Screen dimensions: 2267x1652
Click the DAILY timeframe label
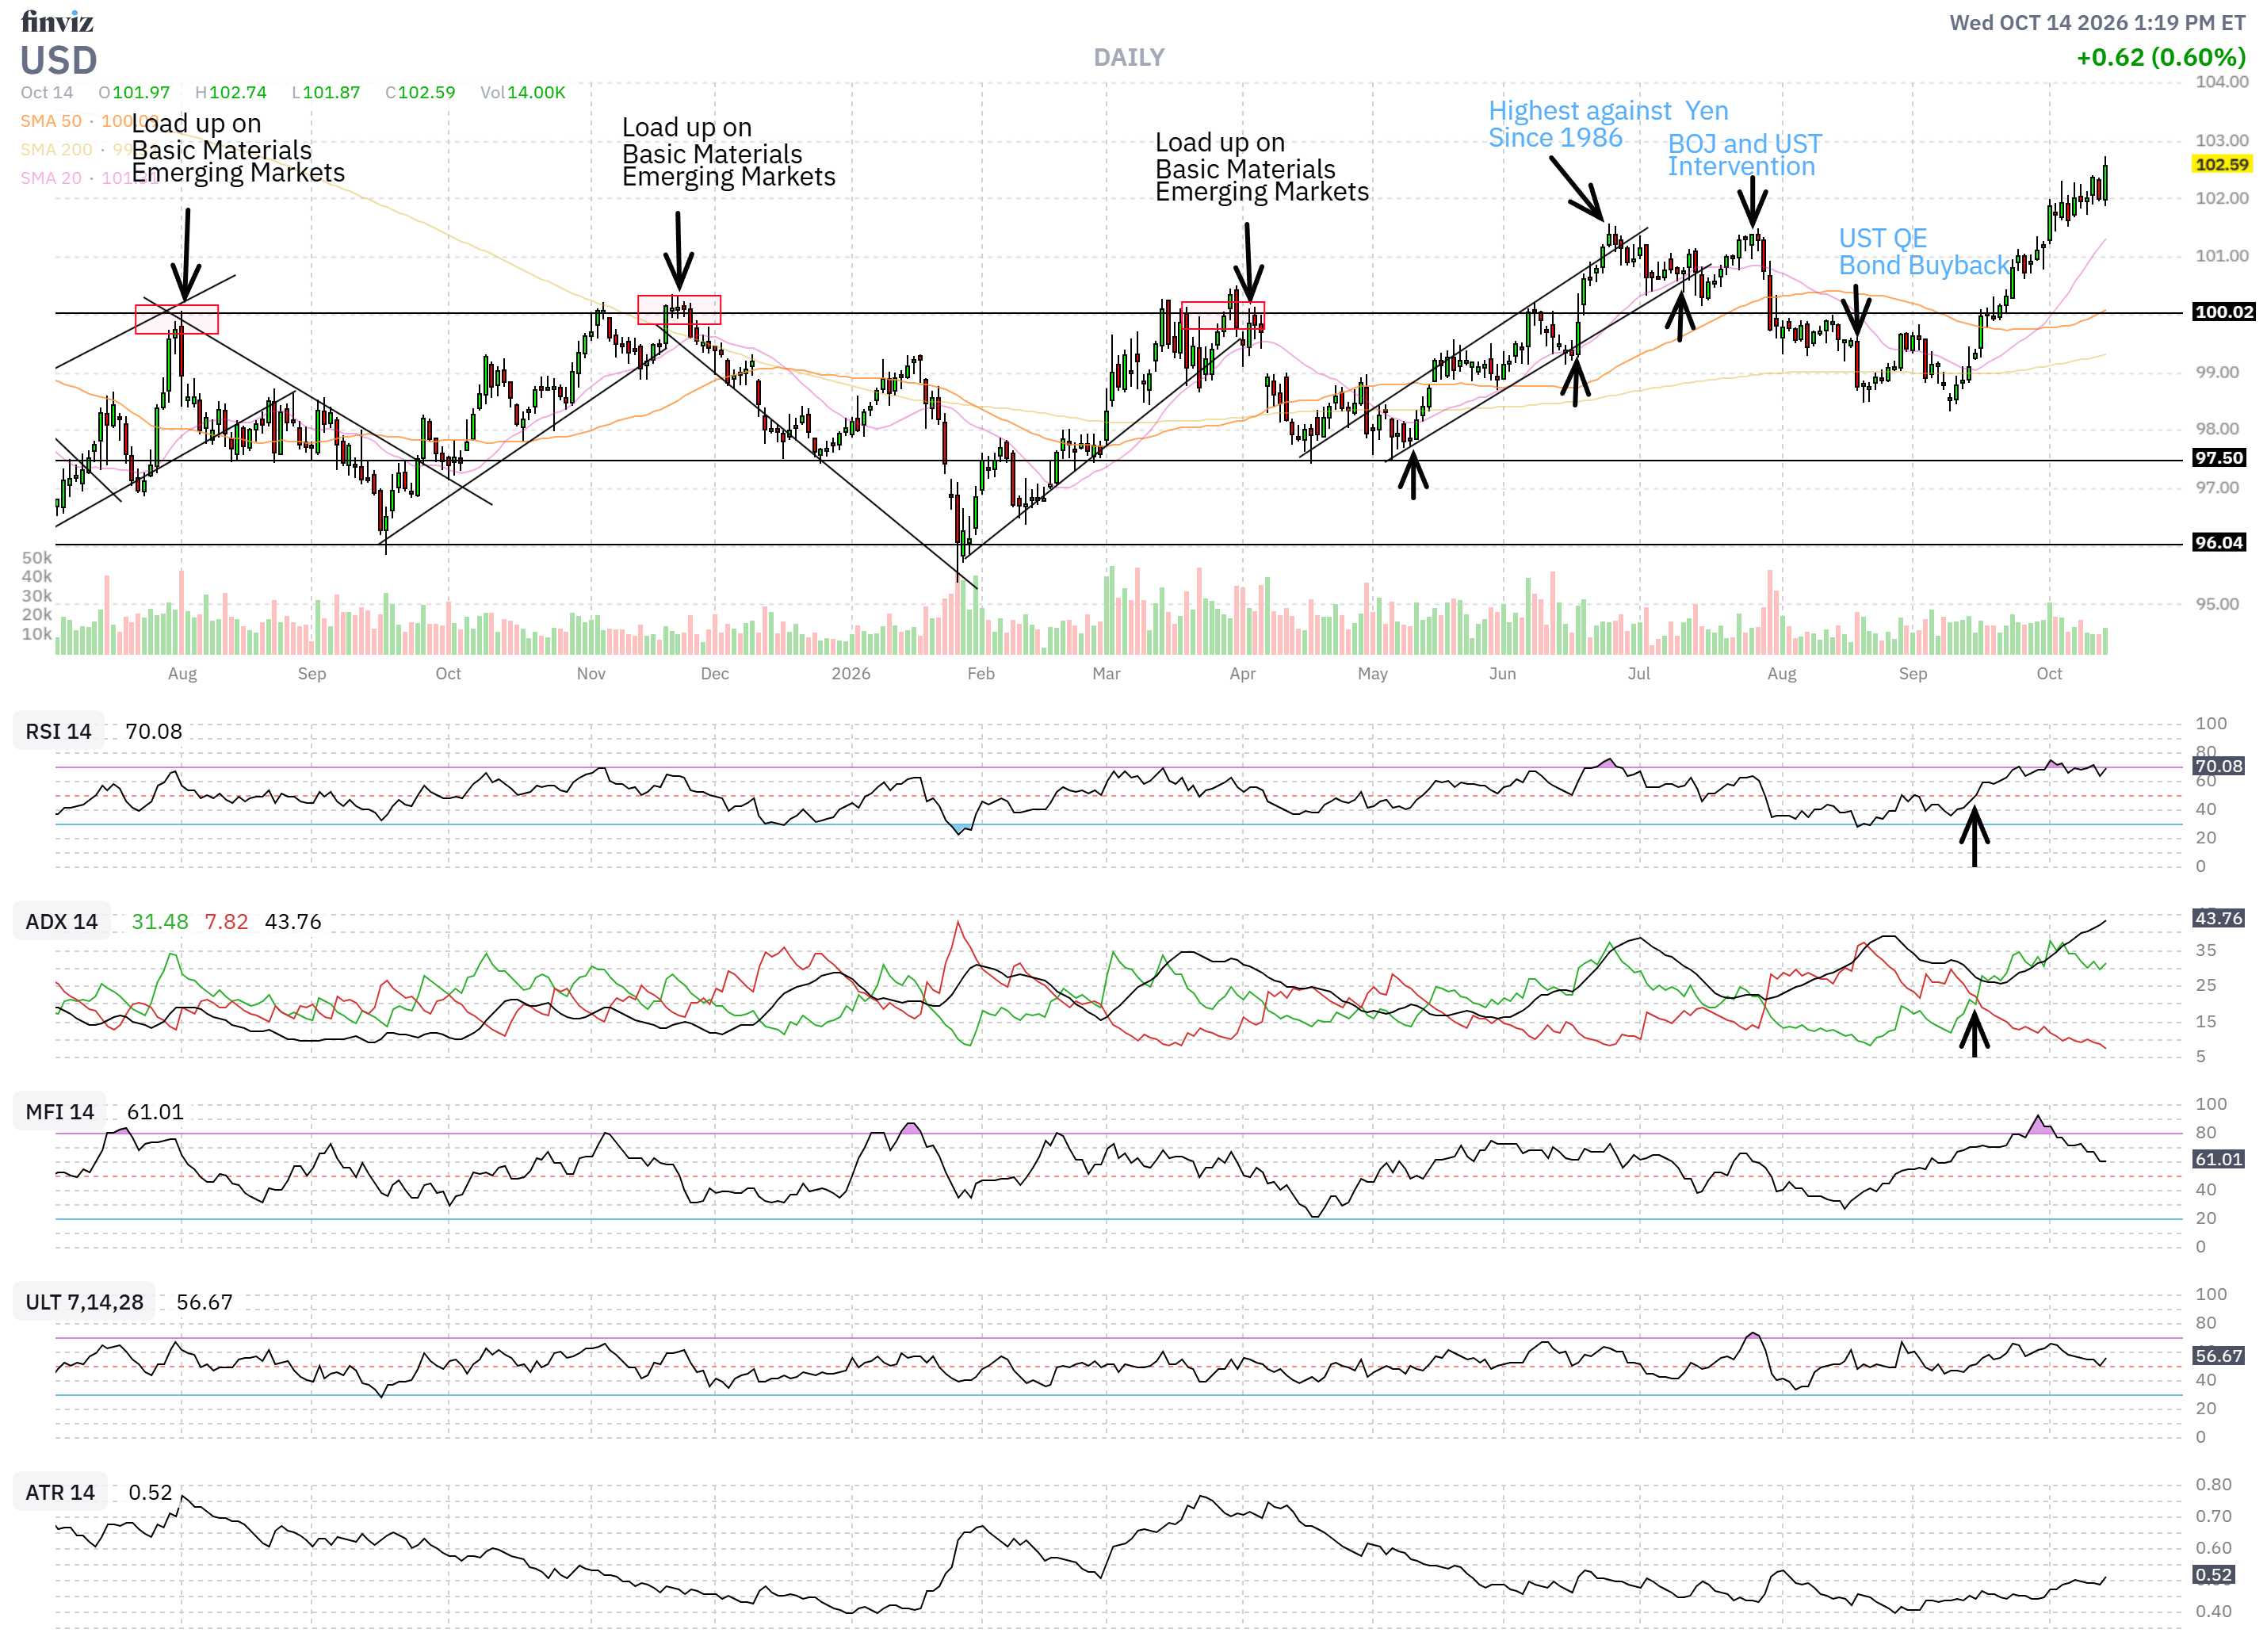tap(1129, 58)
